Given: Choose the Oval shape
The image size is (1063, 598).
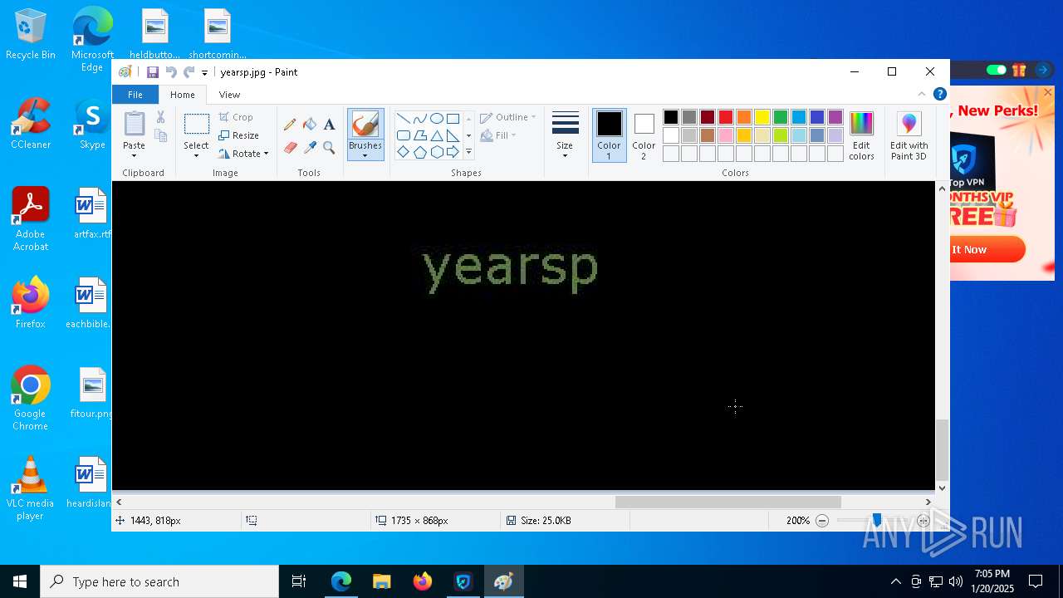Looking at the screenshot, I should pos(436,119).
